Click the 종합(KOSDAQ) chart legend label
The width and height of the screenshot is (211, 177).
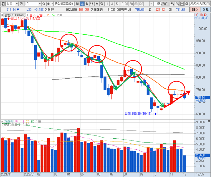[15, 15]
